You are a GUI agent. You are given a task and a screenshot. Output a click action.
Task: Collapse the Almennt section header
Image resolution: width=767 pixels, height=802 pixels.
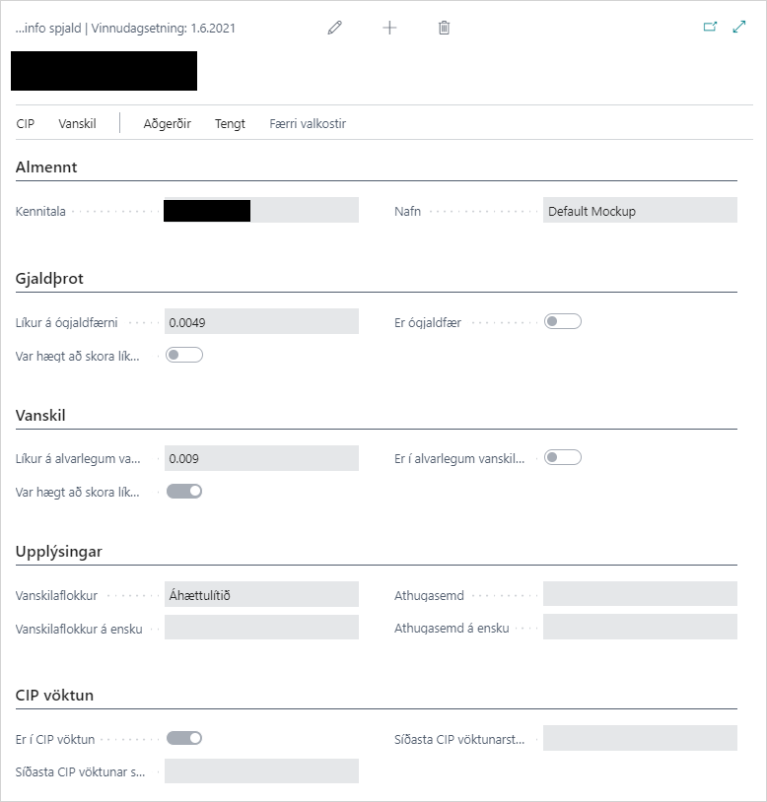[46, 167]
